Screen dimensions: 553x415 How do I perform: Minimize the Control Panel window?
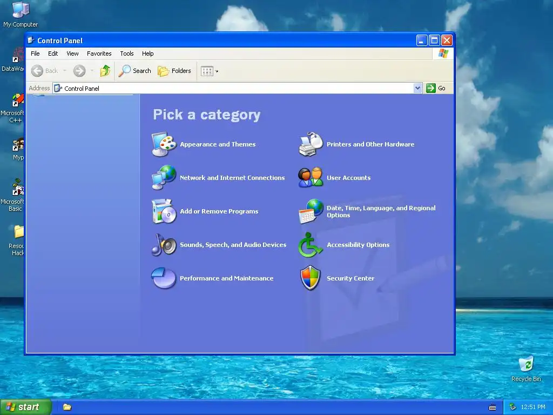(421, 40)
